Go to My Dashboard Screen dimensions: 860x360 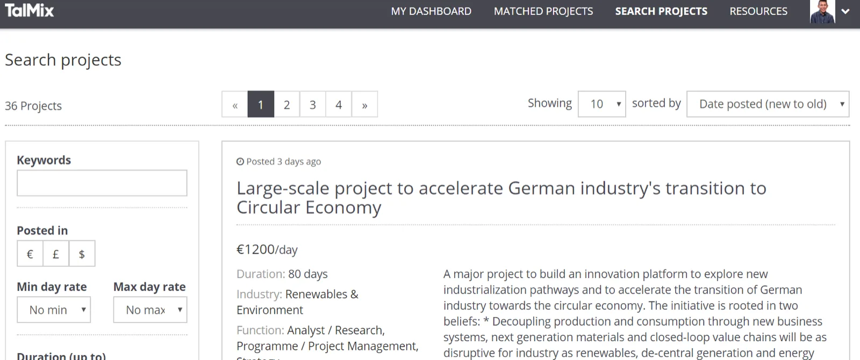(x=431, y=11)
